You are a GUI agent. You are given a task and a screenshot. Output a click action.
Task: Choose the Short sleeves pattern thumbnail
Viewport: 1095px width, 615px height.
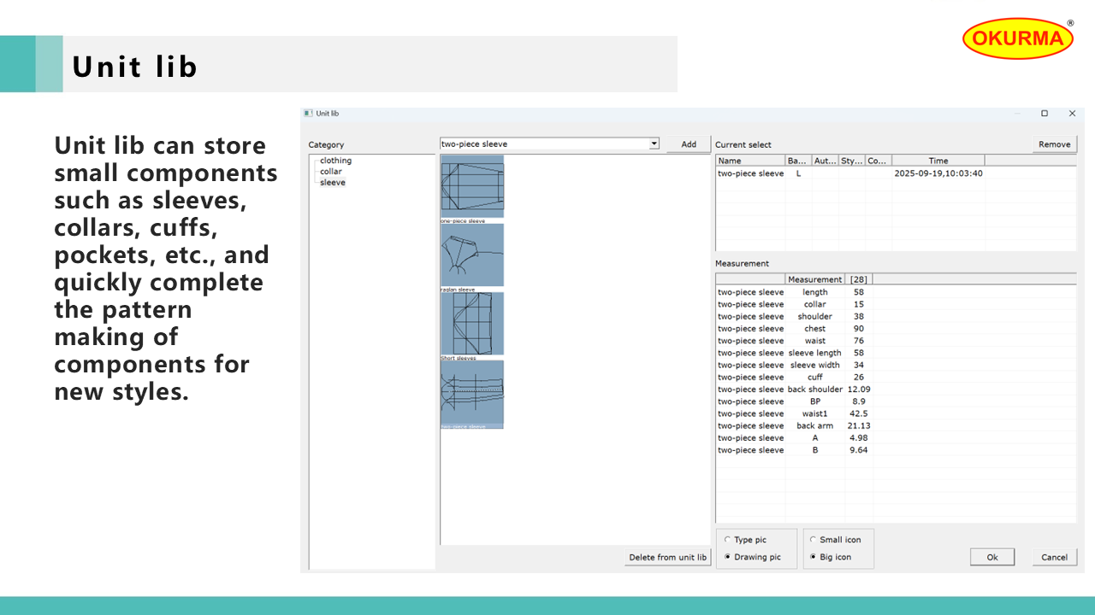(472, 323)
